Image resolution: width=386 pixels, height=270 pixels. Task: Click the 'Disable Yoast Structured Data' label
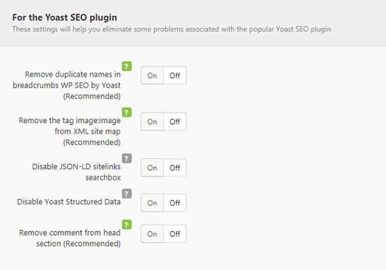(x=69, y=202)
